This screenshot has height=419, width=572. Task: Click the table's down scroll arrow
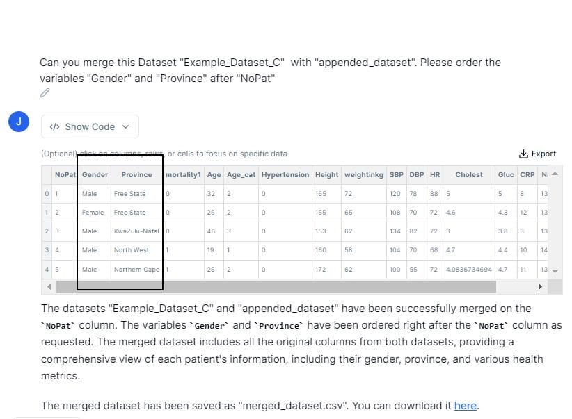click(x=555, y=271)
